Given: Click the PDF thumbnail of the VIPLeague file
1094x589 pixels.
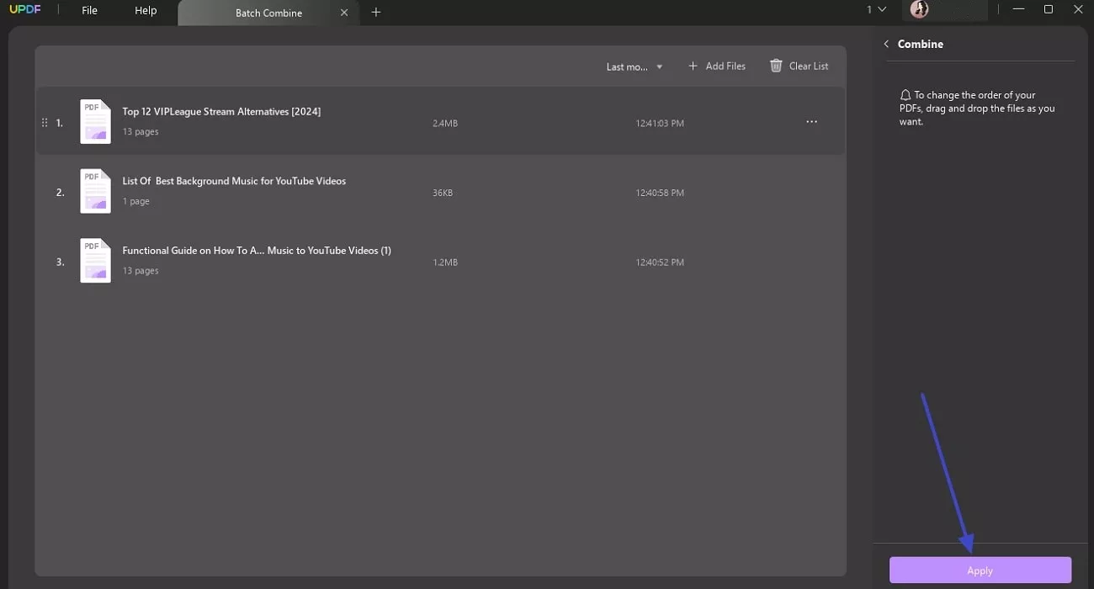Looking at the screenshot, I should 95,121.
